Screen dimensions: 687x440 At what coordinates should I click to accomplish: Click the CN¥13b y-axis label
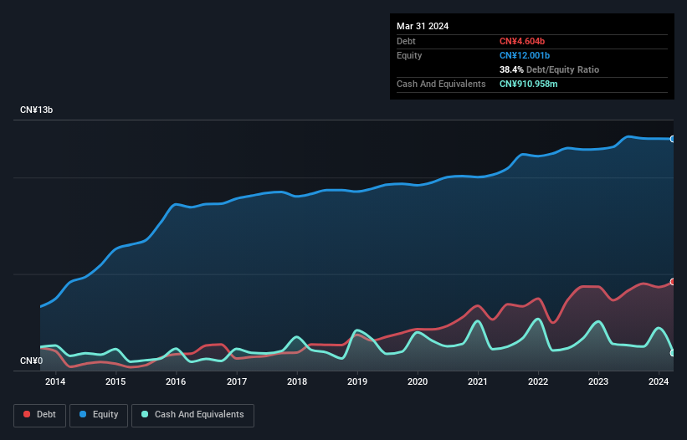point(36,110)
